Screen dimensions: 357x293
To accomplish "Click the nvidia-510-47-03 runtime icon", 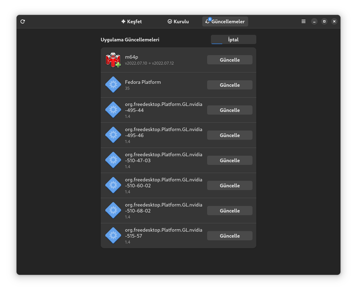I will (x=113, y=160).
